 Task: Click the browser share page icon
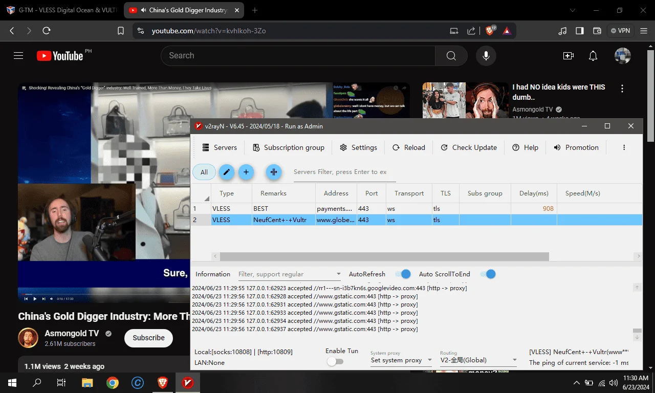point(471,31)
